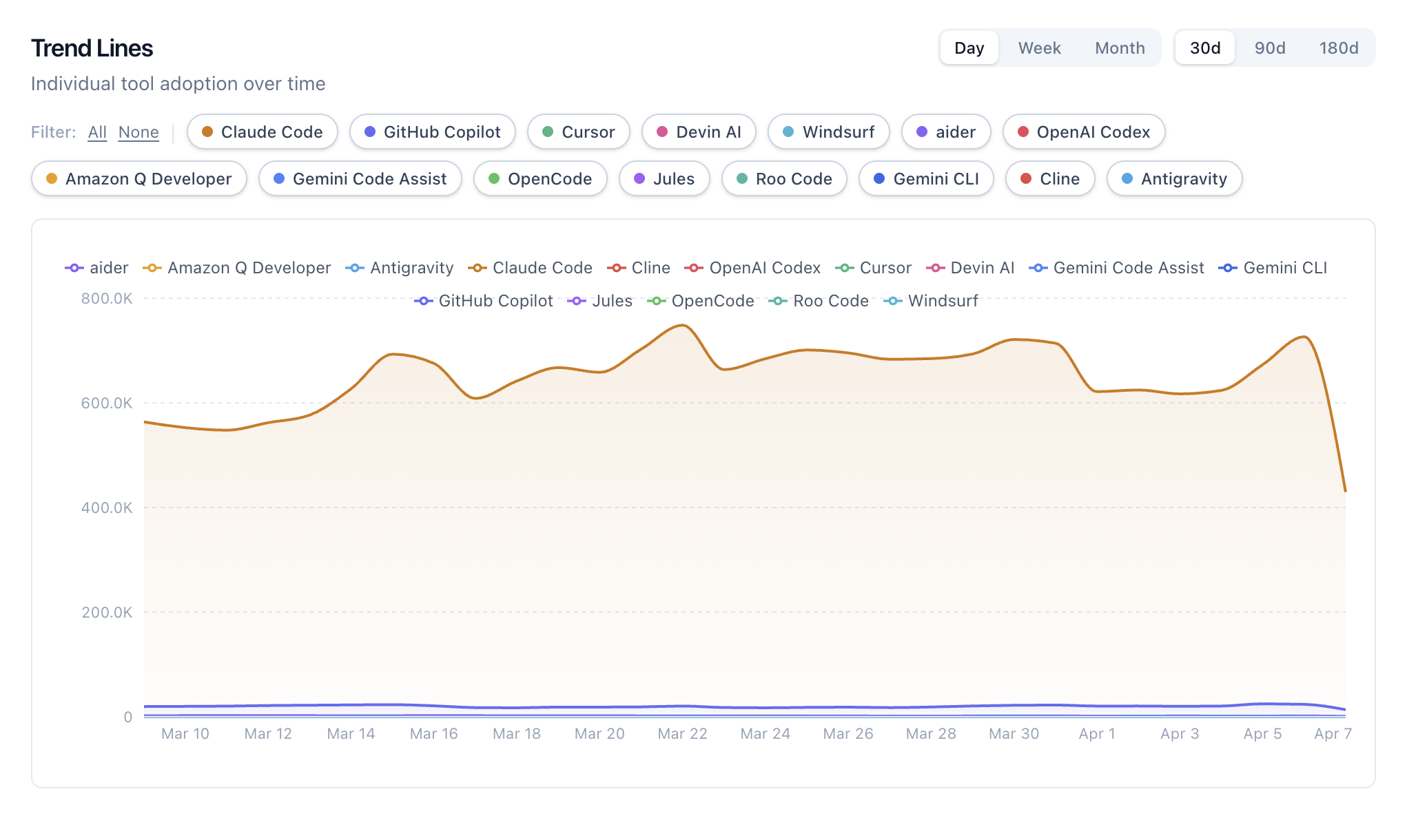The width and height of the screenshot is (1407, 829).
Task: Select the 180d time range
Action: click(1338, 48)
